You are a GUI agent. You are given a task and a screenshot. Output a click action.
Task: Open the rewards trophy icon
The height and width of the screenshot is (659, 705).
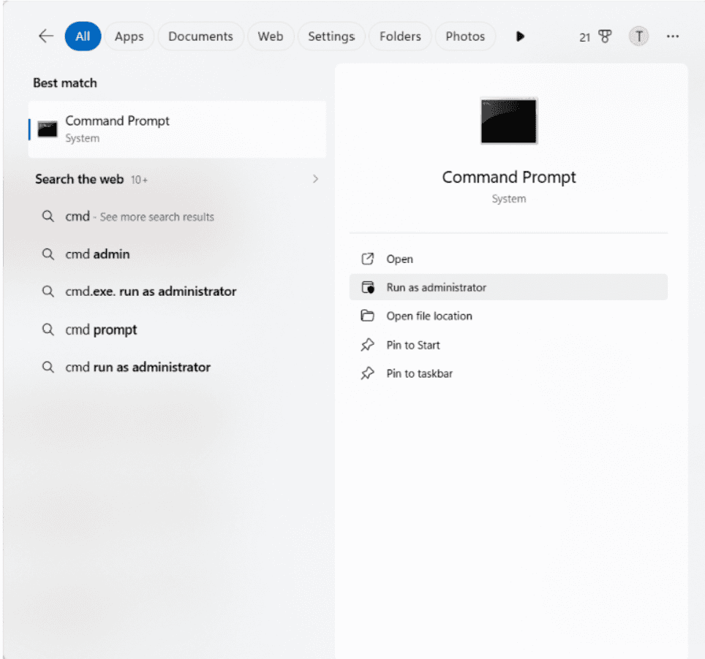point(605,37)
